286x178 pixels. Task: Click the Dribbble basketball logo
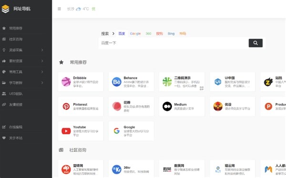tap(66, 81)
